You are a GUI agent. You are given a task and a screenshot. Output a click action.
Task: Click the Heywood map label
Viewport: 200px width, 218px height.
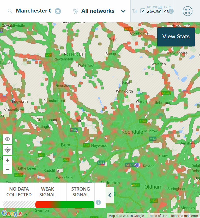99,146
